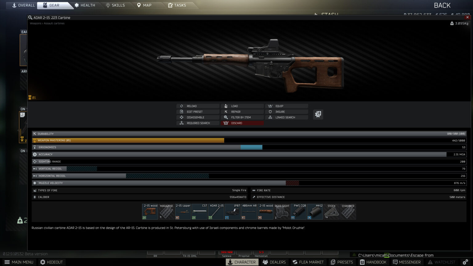Image resolution: width=473 pixels, height=266 pixels.
Task: Click the Caliber row icon
Action: pyautogui.click(x=35, y=197)
